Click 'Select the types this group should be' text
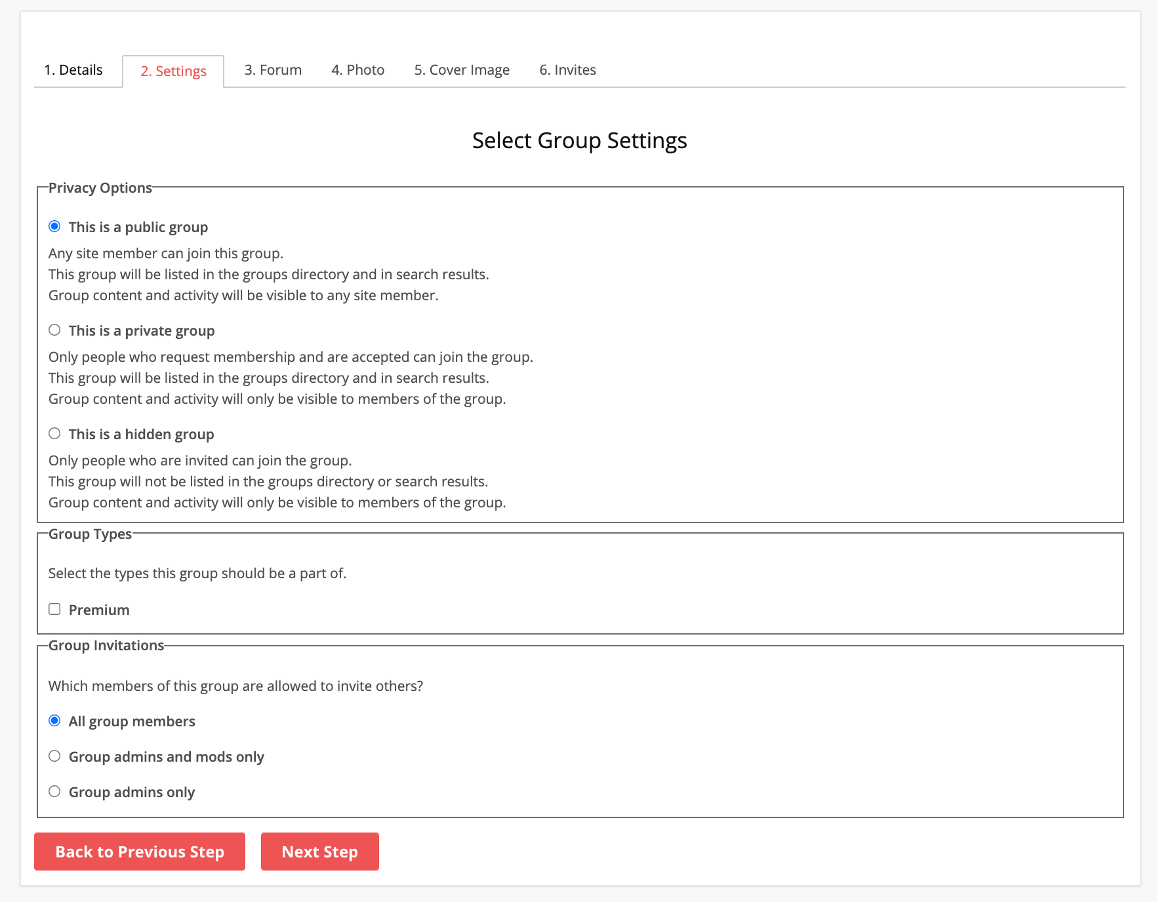The height and width of the screenshot is (902, 1157). [x=197, y=574]
